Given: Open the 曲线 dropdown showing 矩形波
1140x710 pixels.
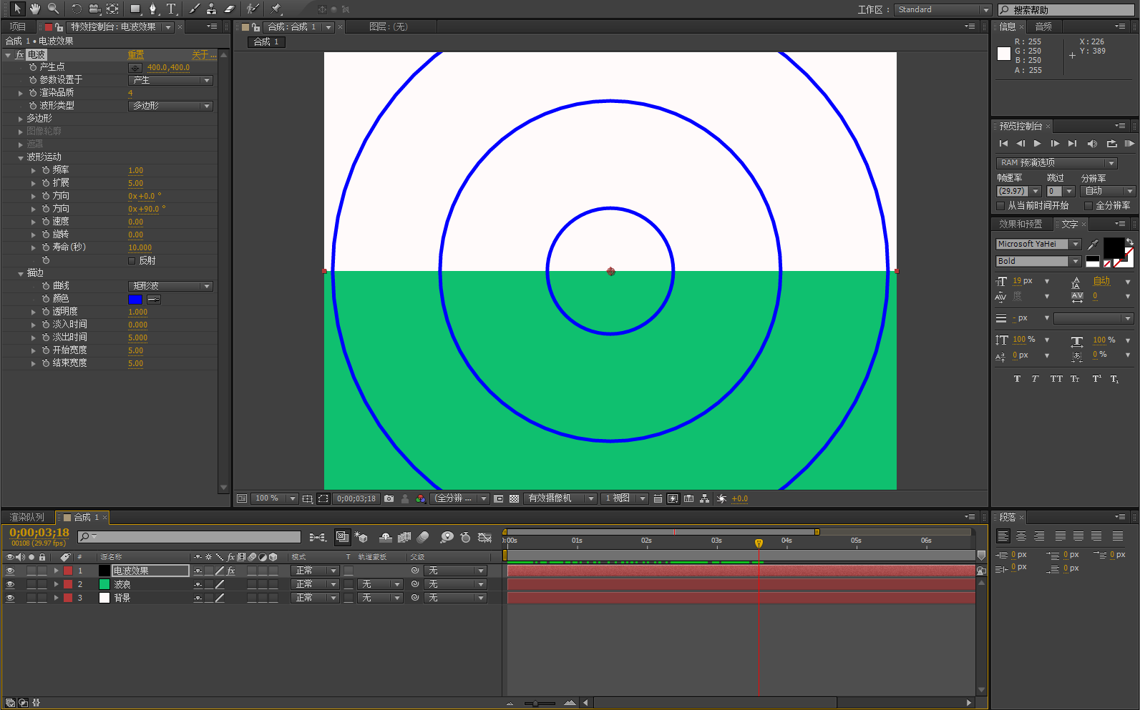Looking at the screenshot, I should pos(170,286).
